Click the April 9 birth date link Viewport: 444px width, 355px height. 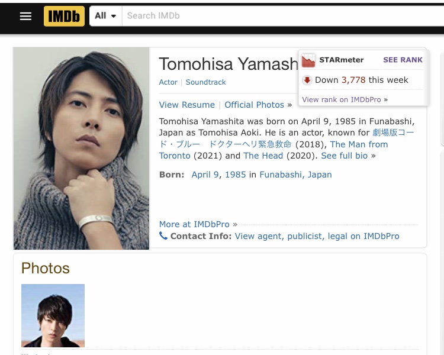[x=205, y=175]
